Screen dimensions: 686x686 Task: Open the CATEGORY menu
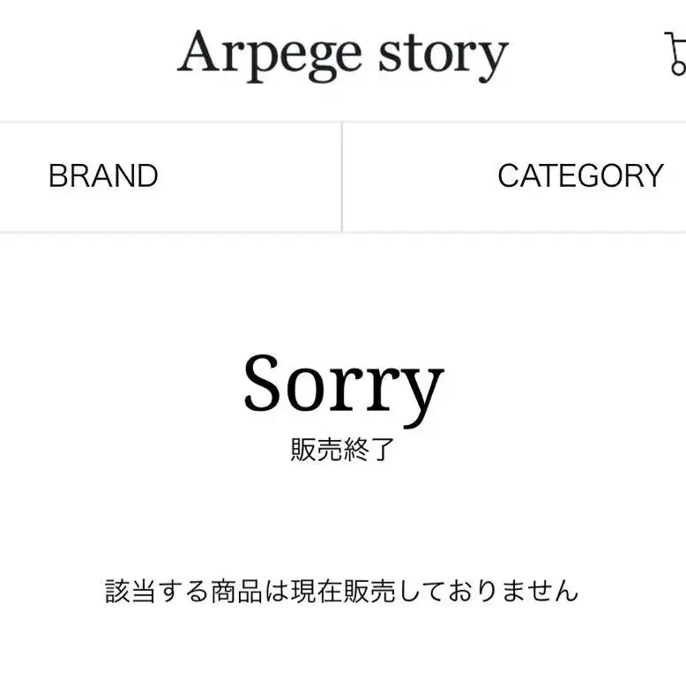tap(515, 176)
